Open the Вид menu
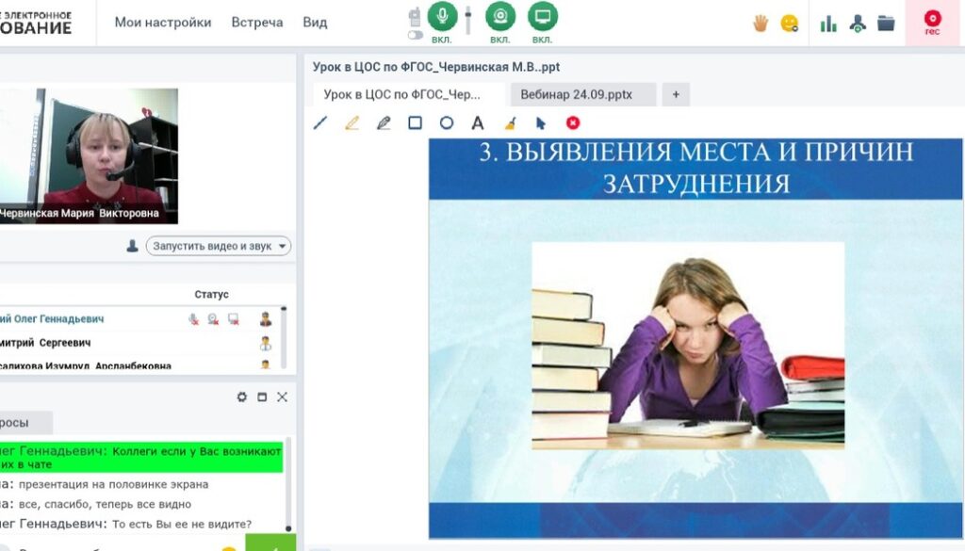The height and width of the screenshot is (551, 965). click(x=315, y=23)
